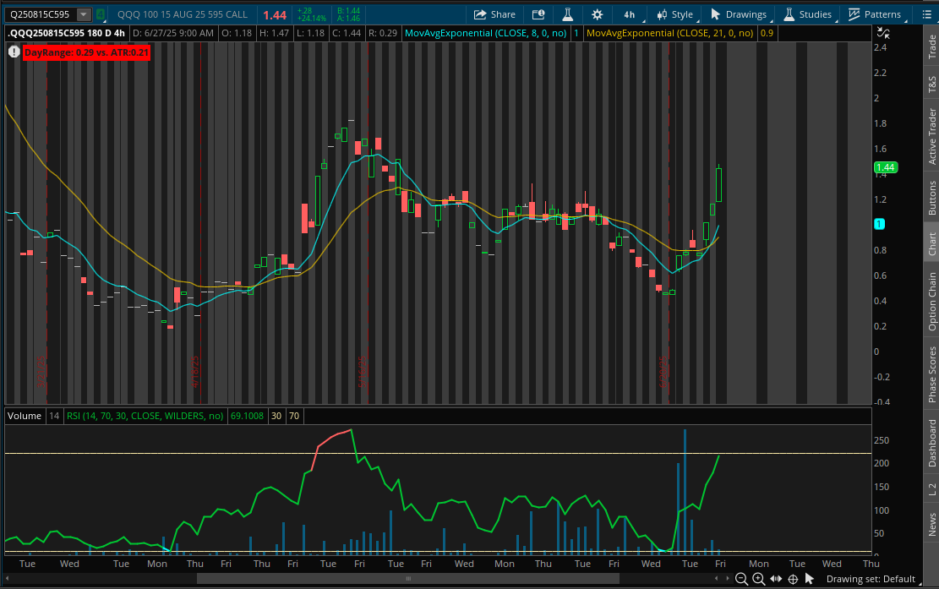Expand the symbol selector dropdown arrow
Image resolution: width=939 pixels, height=589 pixels.
coord(84,14)
